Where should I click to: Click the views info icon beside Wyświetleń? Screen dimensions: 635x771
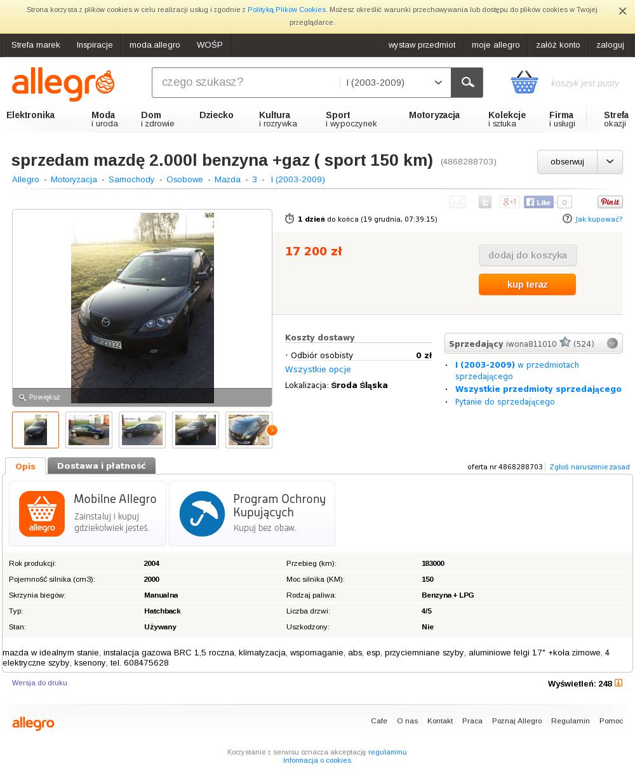click(x=618, y=683)
